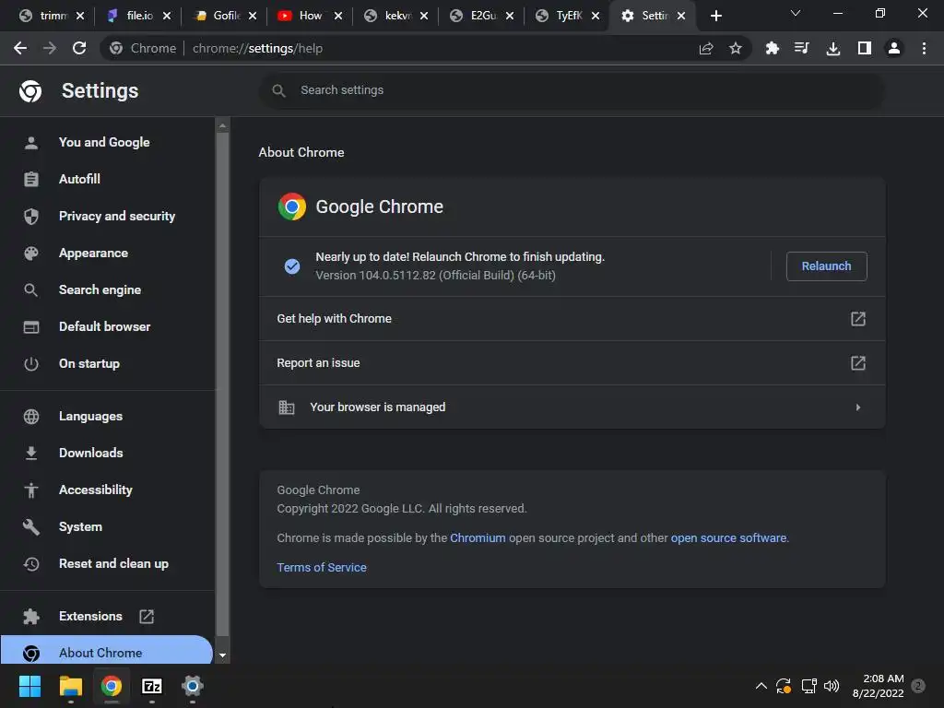944x708 pixels.
Task: Open Default browser settings
Action: click(x=105, y=327)
